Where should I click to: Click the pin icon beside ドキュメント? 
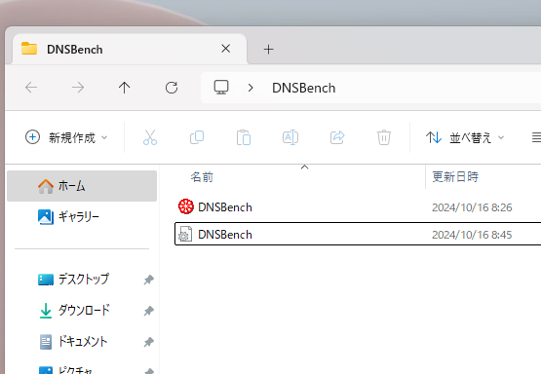click(x=149, y=342)
